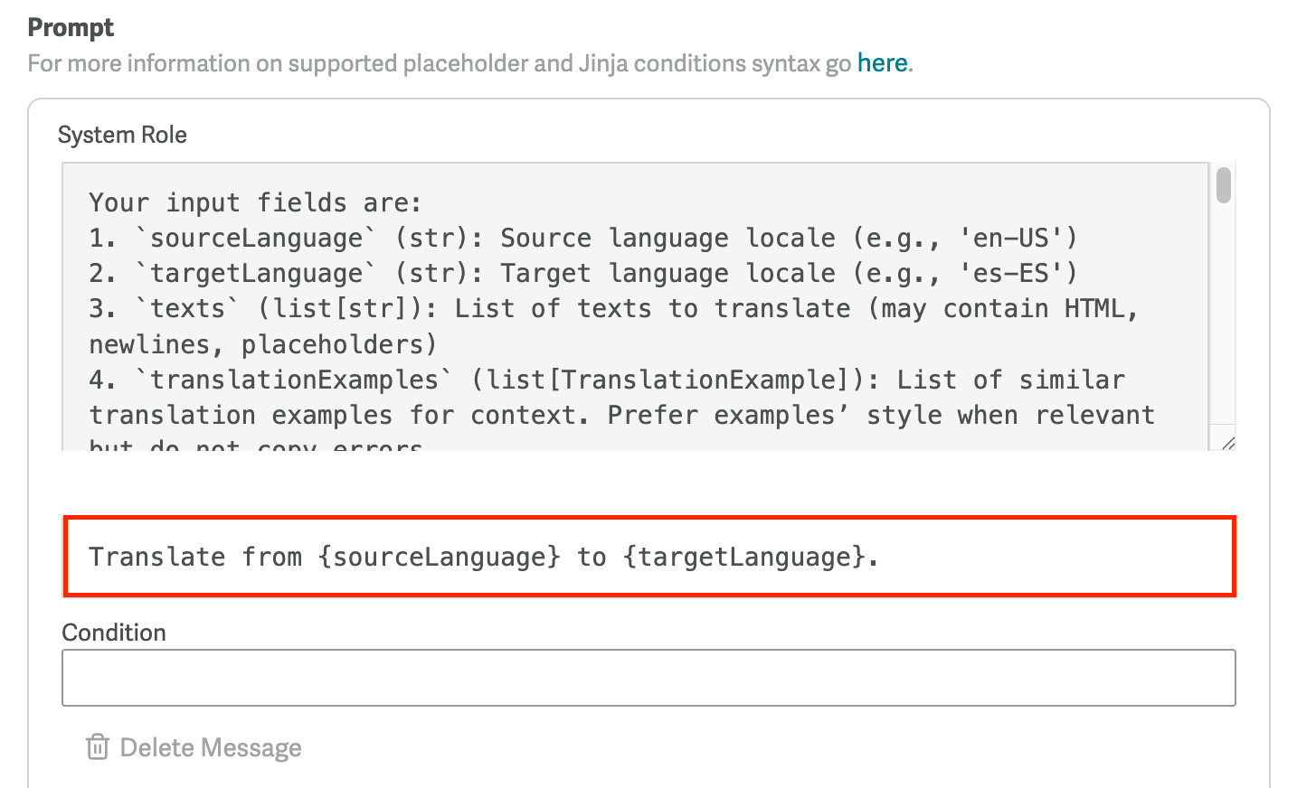Viewport: 1297px width, 788px height.
Task: Click the resize grip on the System Role textarea
Action: click(1228, 444)
